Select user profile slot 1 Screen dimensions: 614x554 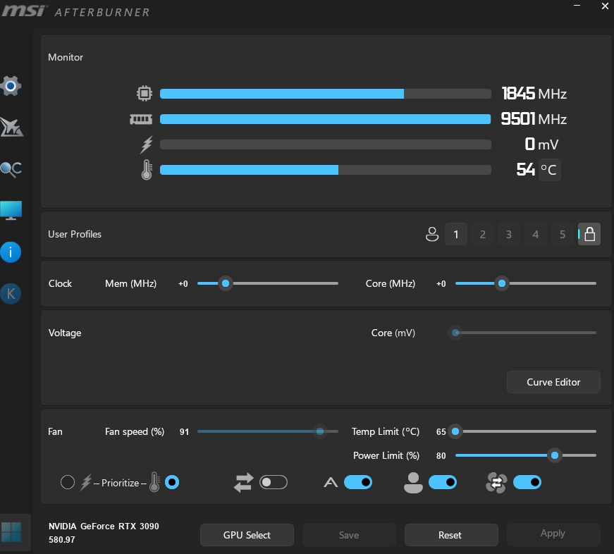tap(456, 235)
